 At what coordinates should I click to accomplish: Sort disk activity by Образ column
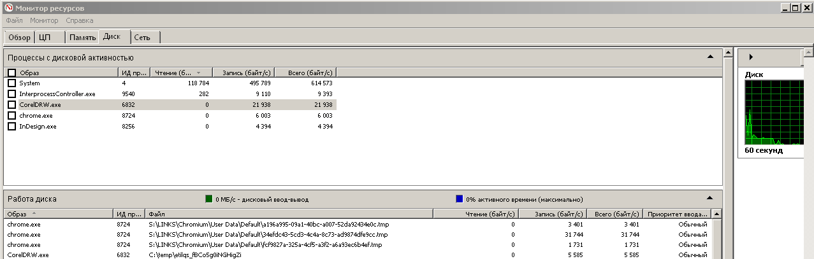[x=59, y=214]
